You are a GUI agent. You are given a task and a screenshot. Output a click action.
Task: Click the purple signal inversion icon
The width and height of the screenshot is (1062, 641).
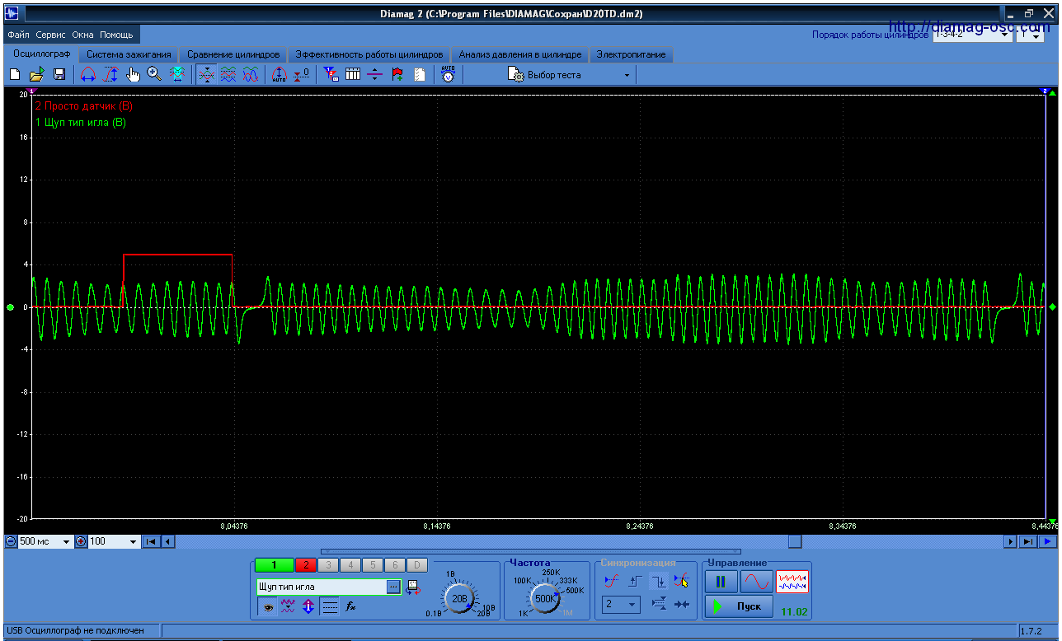(x=288, y=607)
